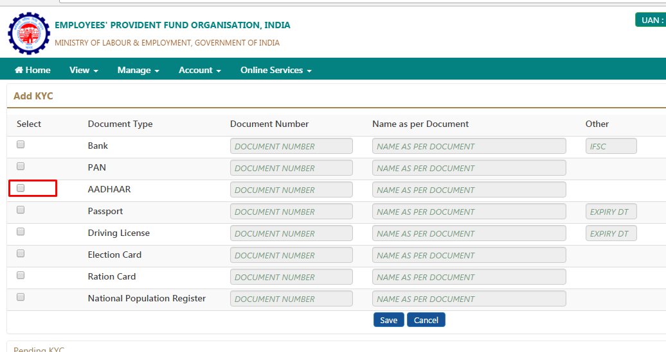Tick National Population Register checkbox
666x352 pixels.
pyautogui.click(x=21, y=297)
